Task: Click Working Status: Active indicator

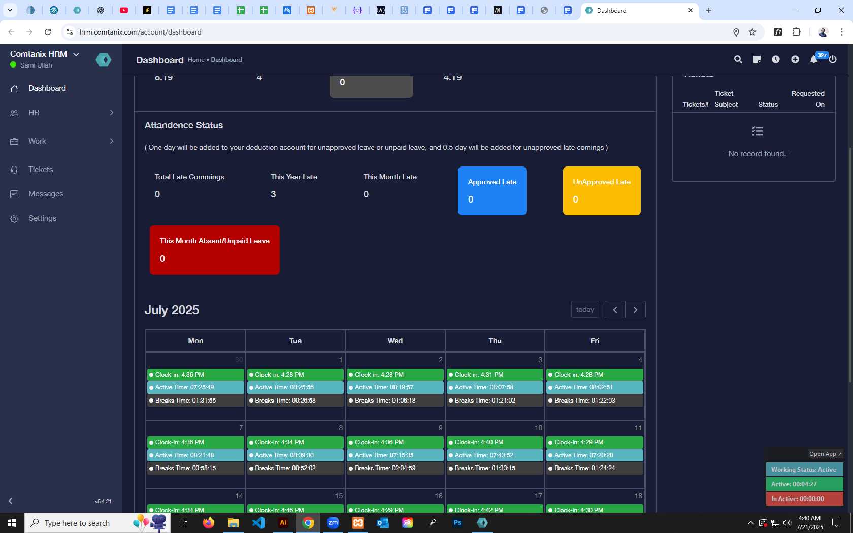Action: point(804,470)
